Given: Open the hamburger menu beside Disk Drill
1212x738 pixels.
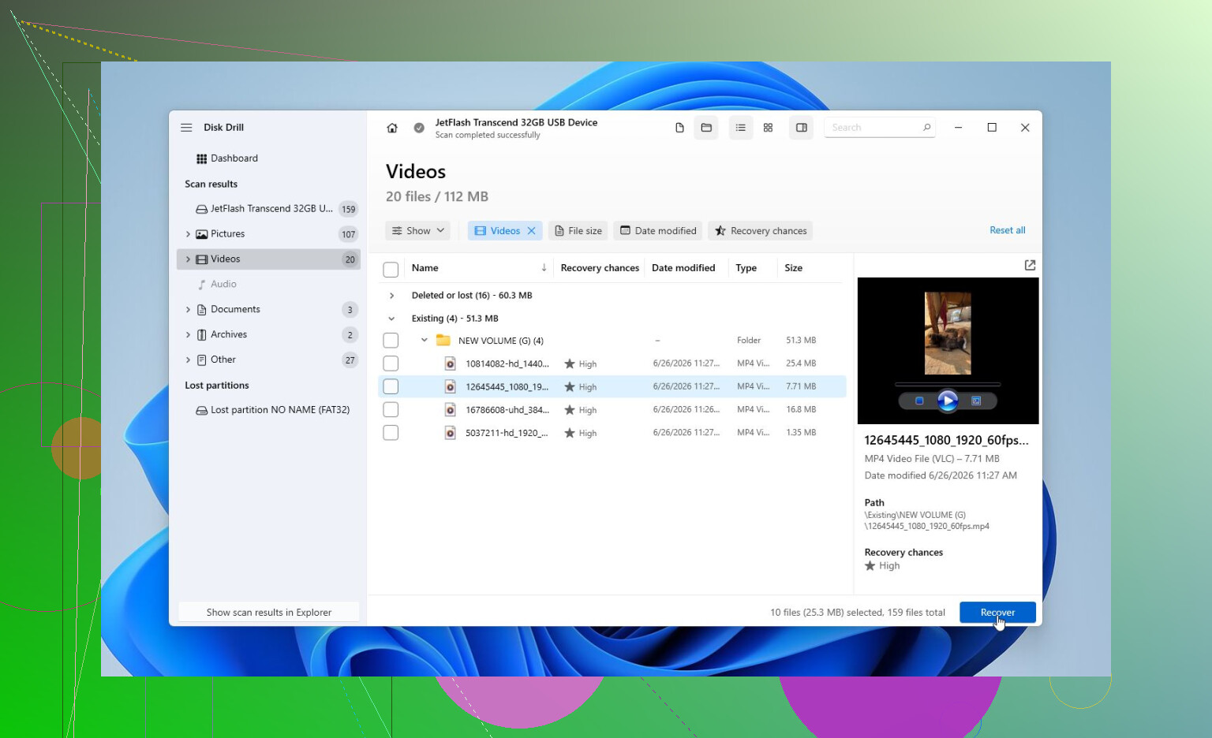Looking at the screenshot, I should click(x=186, y=128).
